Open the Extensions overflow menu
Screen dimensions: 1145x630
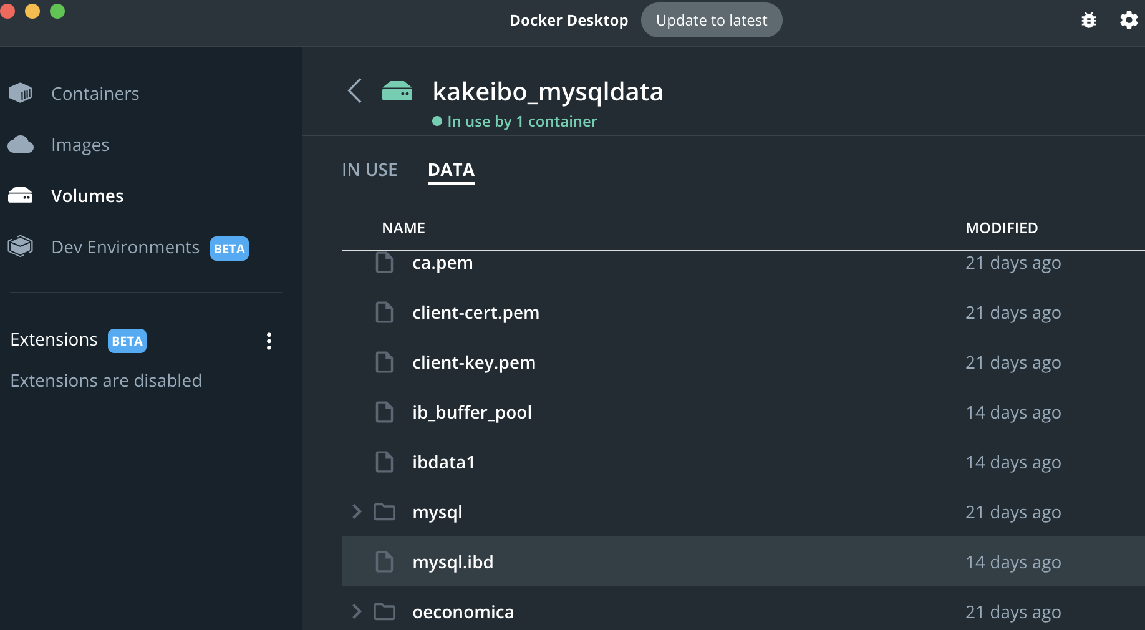tap(269, 341)
